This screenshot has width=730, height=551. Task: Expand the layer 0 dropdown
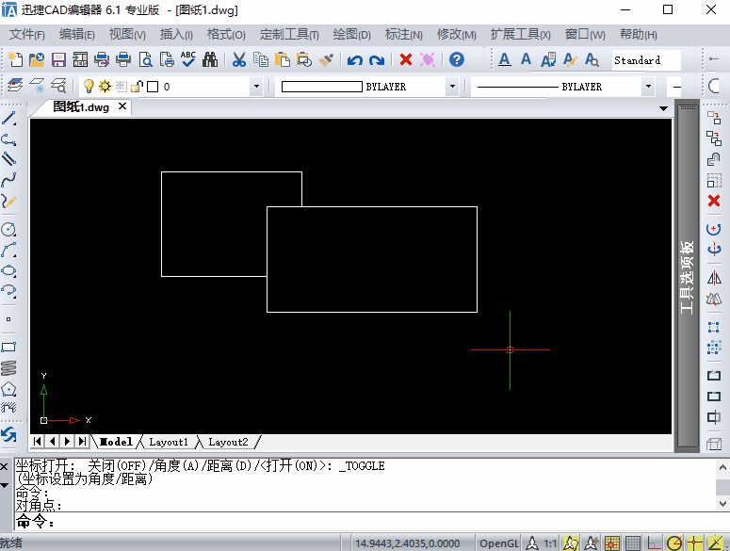(256, 87)
